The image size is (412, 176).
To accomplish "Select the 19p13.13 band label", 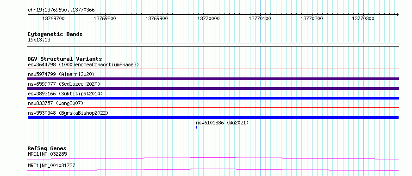I will point(39,40).
